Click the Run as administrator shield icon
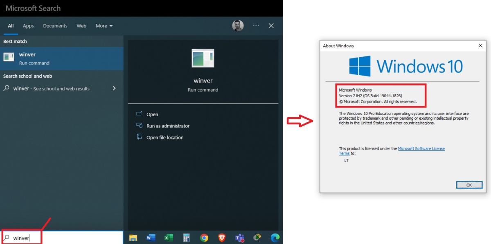Viewport: 491px width, 244px height. [139, 125]
